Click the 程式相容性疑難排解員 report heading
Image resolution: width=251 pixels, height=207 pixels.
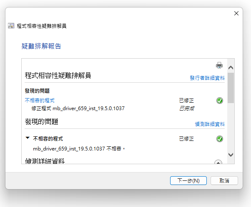coord(58,76)
